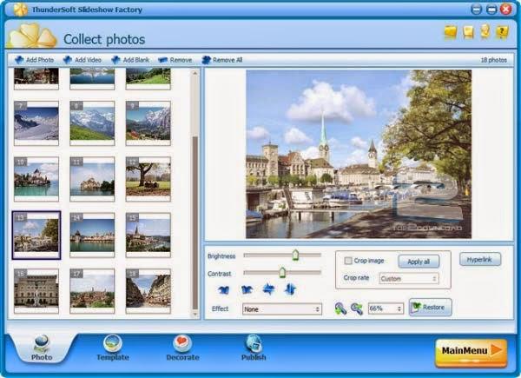Enable the Crop image checkbox
Image resolution: width=521 pixels, height=378 pixels.
coord(348,261)
